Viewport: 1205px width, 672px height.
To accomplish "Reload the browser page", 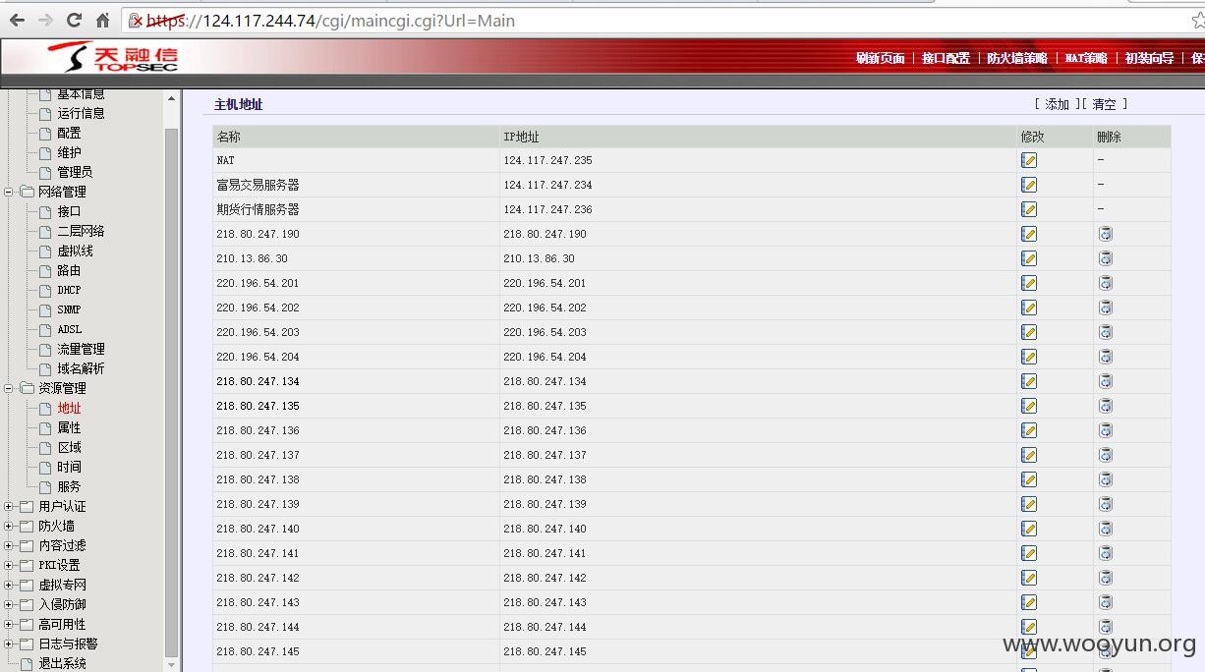I will coord(74,20).
